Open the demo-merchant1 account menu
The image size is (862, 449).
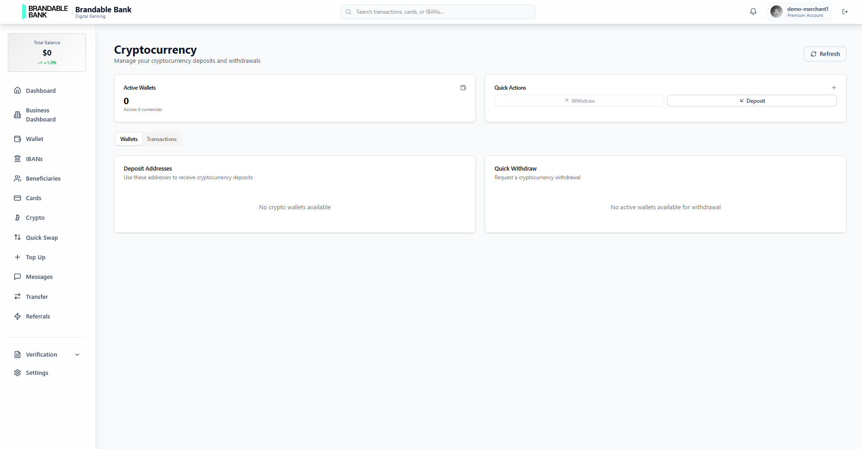point(800,11)
